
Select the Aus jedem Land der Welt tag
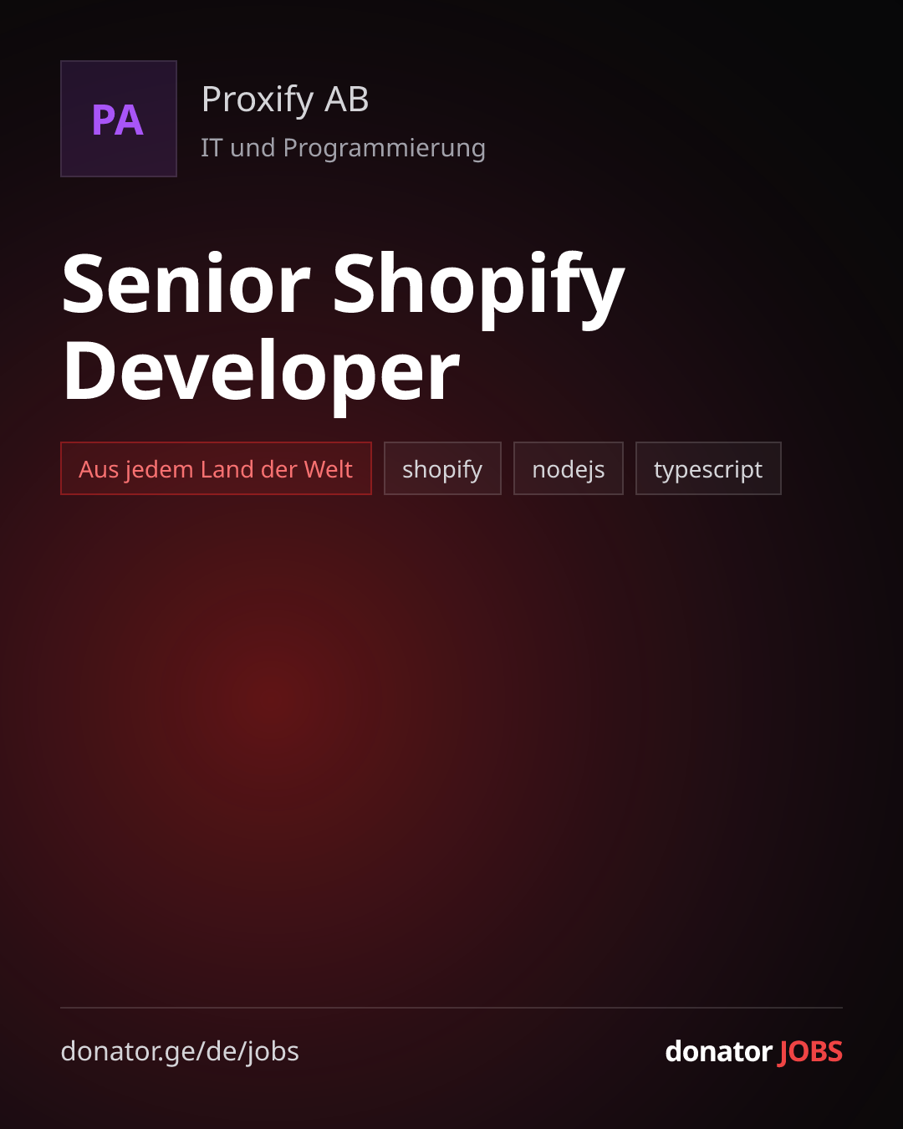(216, 468)
